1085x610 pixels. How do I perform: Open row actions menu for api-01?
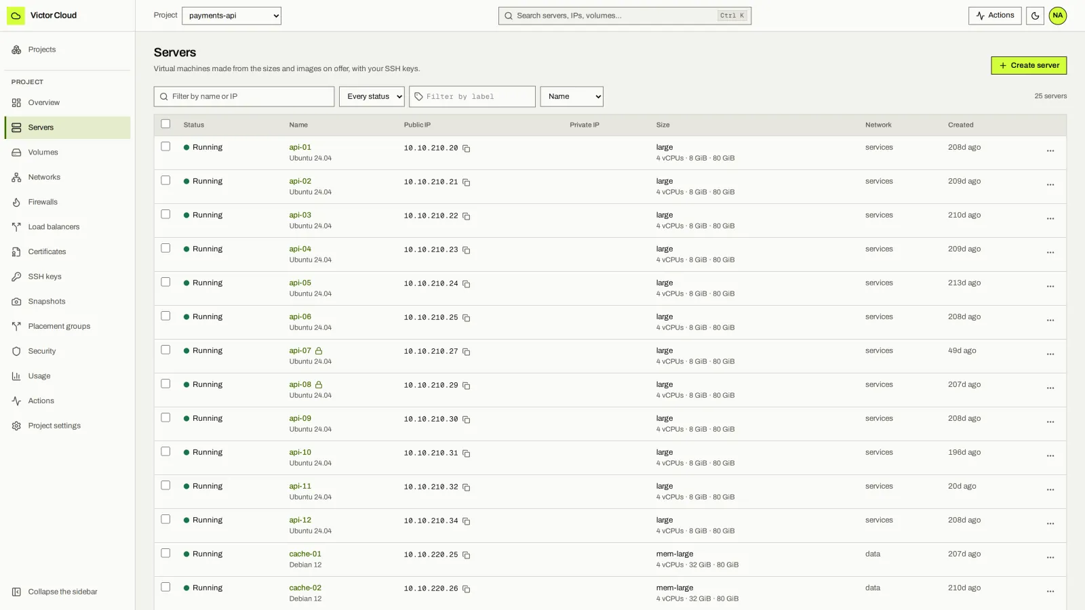click(1050, 151)
